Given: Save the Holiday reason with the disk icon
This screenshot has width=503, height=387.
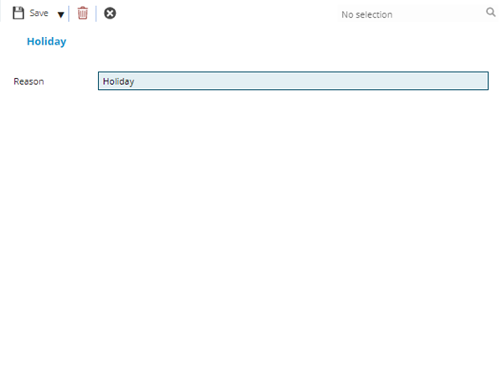Looking at the screenshot, I should click(18, 13).
